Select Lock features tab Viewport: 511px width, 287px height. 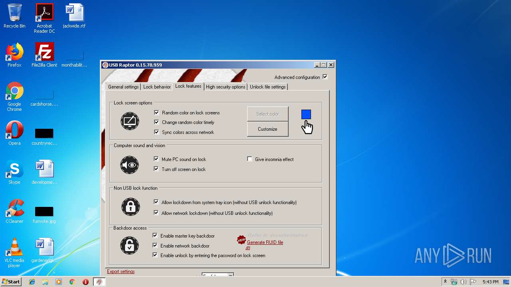pyautogui.click(x=188, y=86)
